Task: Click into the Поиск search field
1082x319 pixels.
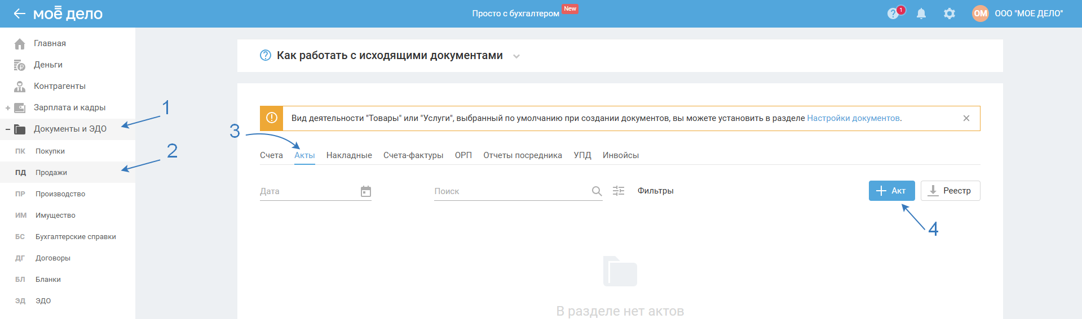Action: pos(518,191)
